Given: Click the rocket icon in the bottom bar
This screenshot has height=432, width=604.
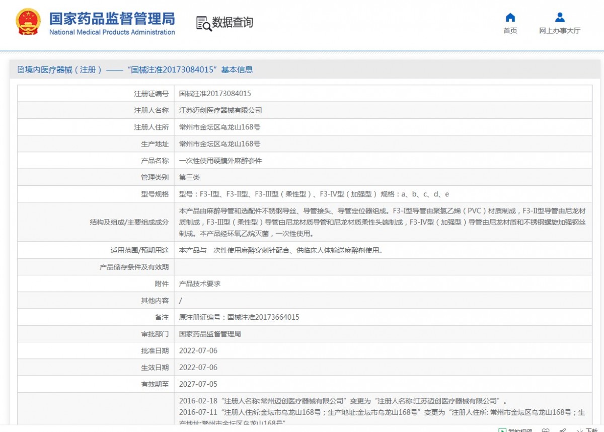Looking at the screenshot, I should pyautogui.click(x=563, y=430).
